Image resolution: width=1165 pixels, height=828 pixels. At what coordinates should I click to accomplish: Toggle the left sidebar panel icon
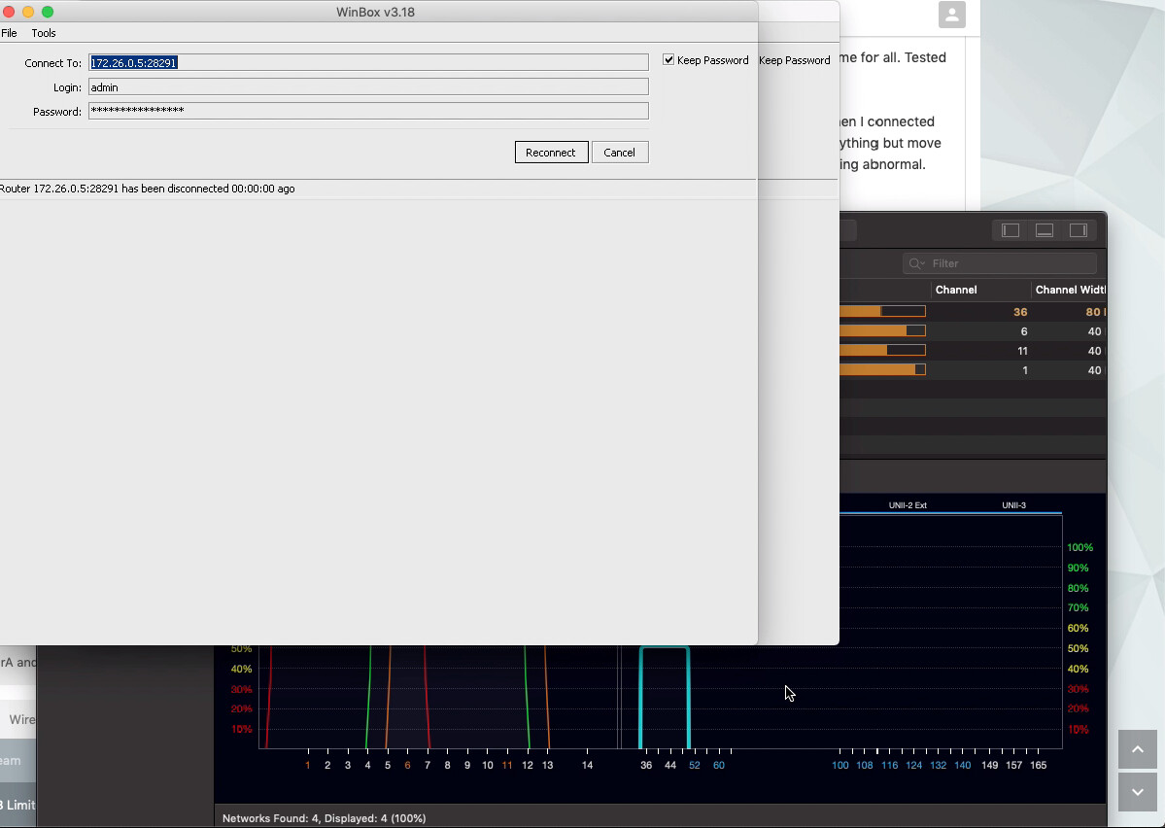1011,230
